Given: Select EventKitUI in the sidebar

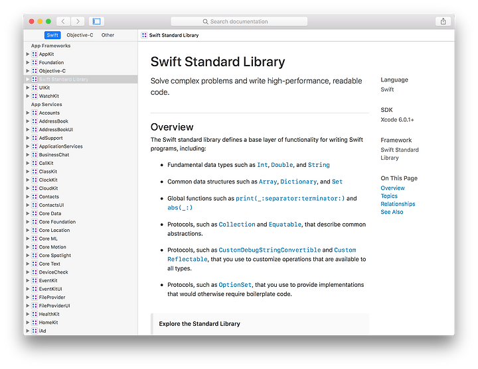Looking at the screenshot, I should [x=81, y=289].
